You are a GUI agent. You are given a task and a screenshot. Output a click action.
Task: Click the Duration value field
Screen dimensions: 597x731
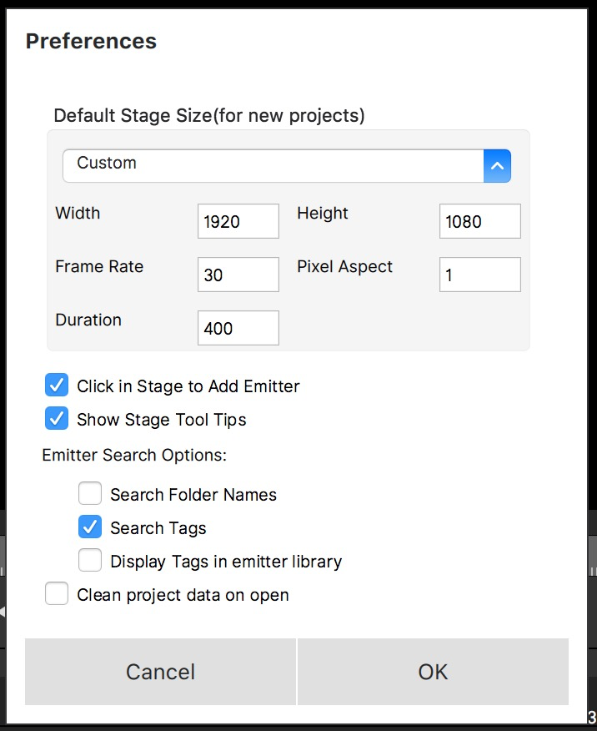pos(238,328)
